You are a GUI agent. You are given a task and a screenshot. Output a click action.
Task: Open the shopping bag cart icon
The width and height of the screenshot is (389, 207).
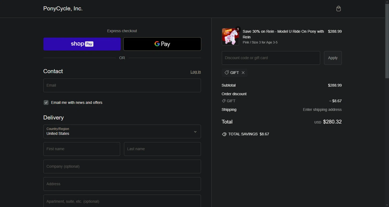pyautogui.click(x=338, y=9)
